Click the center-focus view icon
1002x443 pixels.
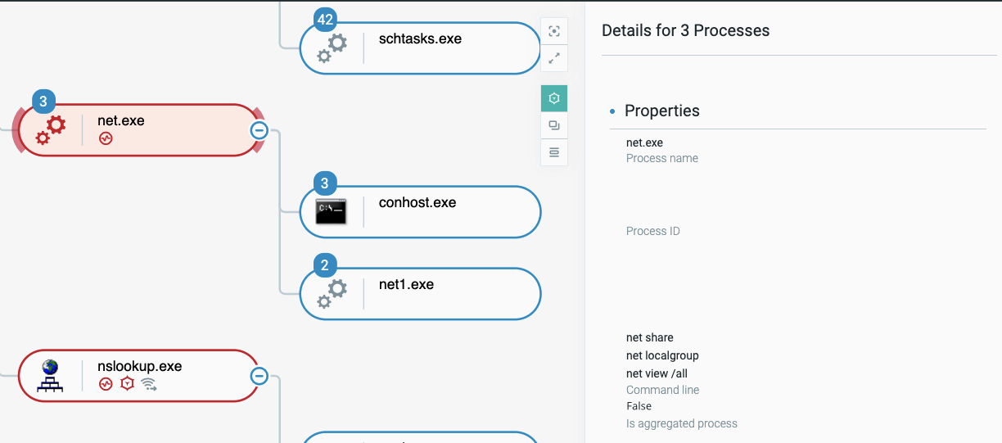click(x=554, y=31)
